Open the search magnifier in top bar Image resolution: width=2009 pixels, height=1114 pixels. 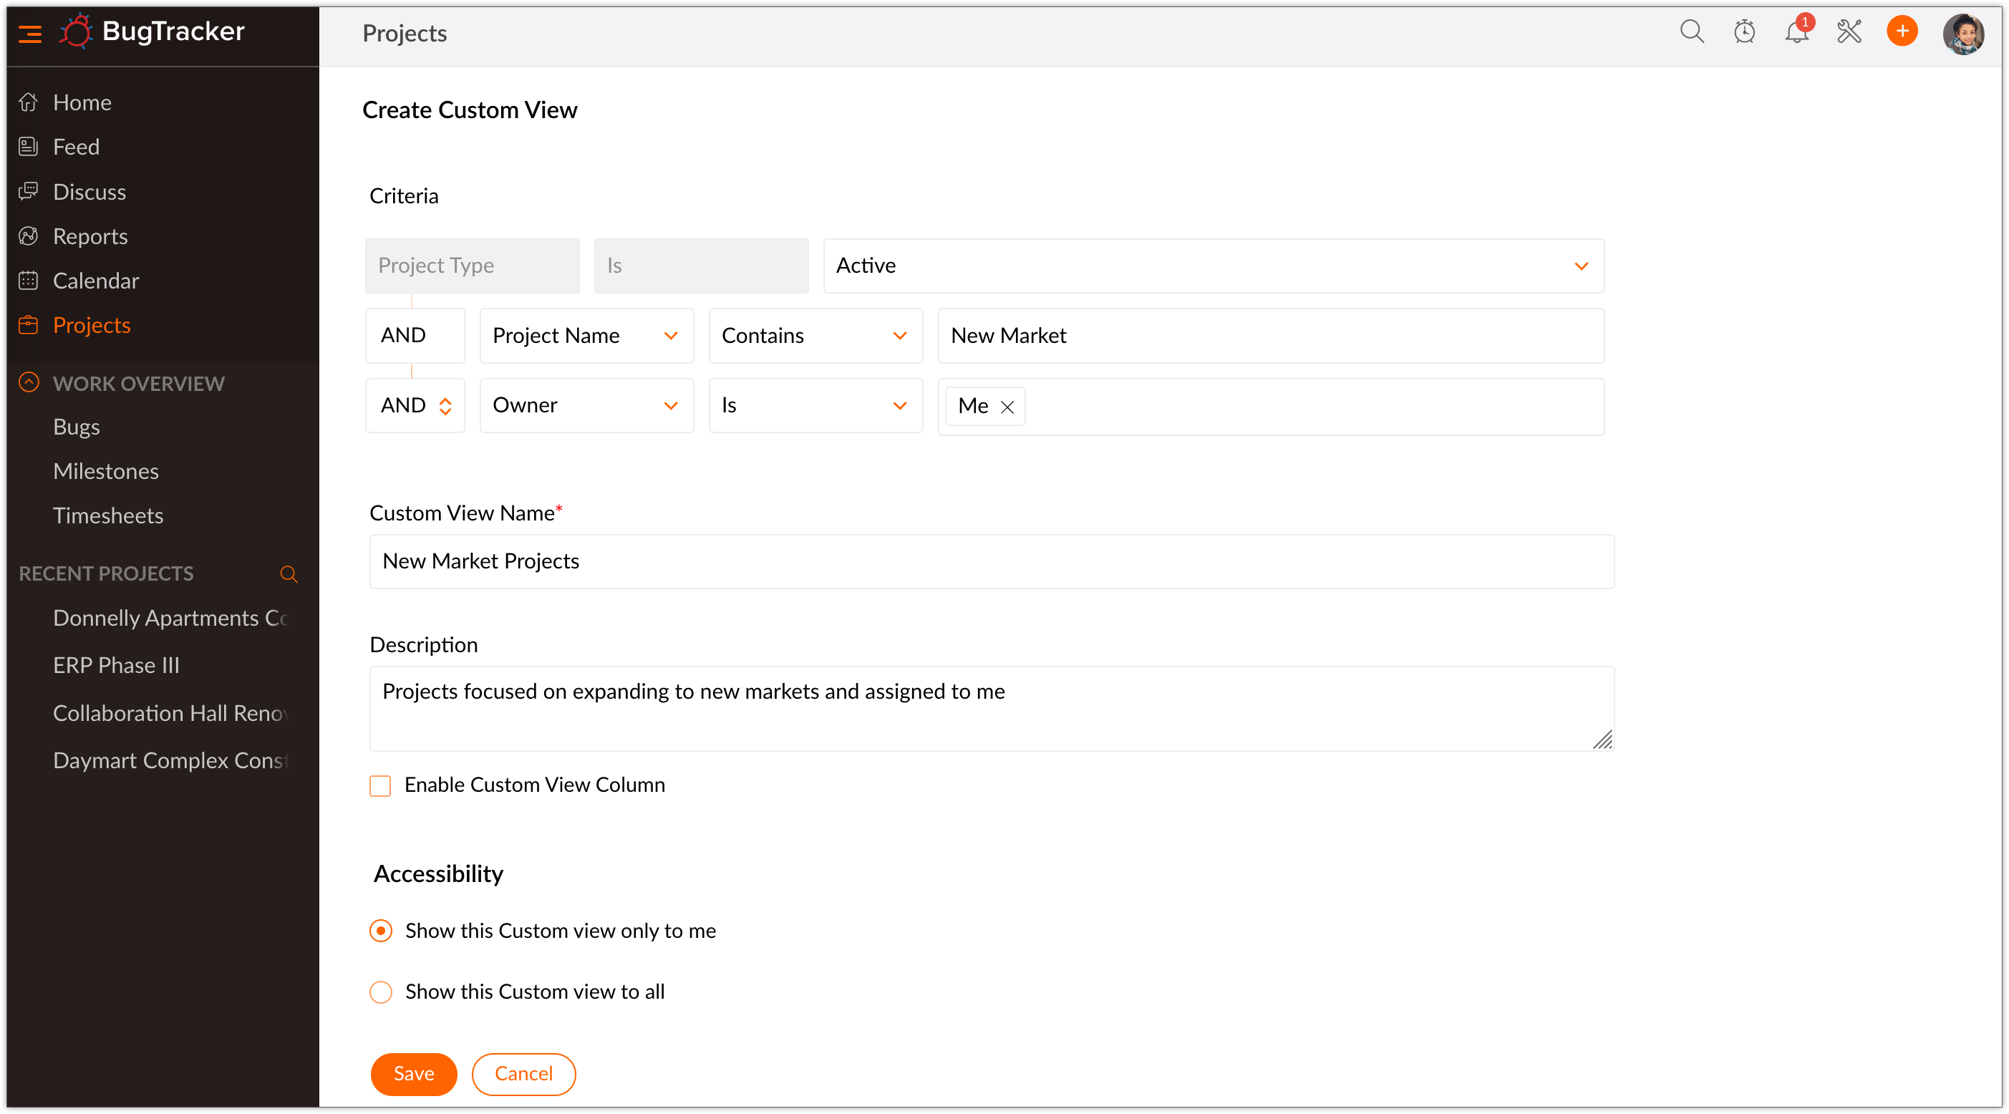click(1691, 32)
